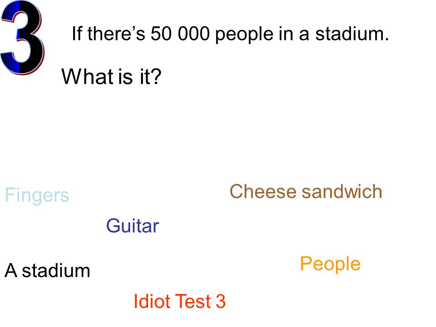Pick the "Guitar" answer option
This screenshot has width=436, height=327.
click(x=133, y=226)
